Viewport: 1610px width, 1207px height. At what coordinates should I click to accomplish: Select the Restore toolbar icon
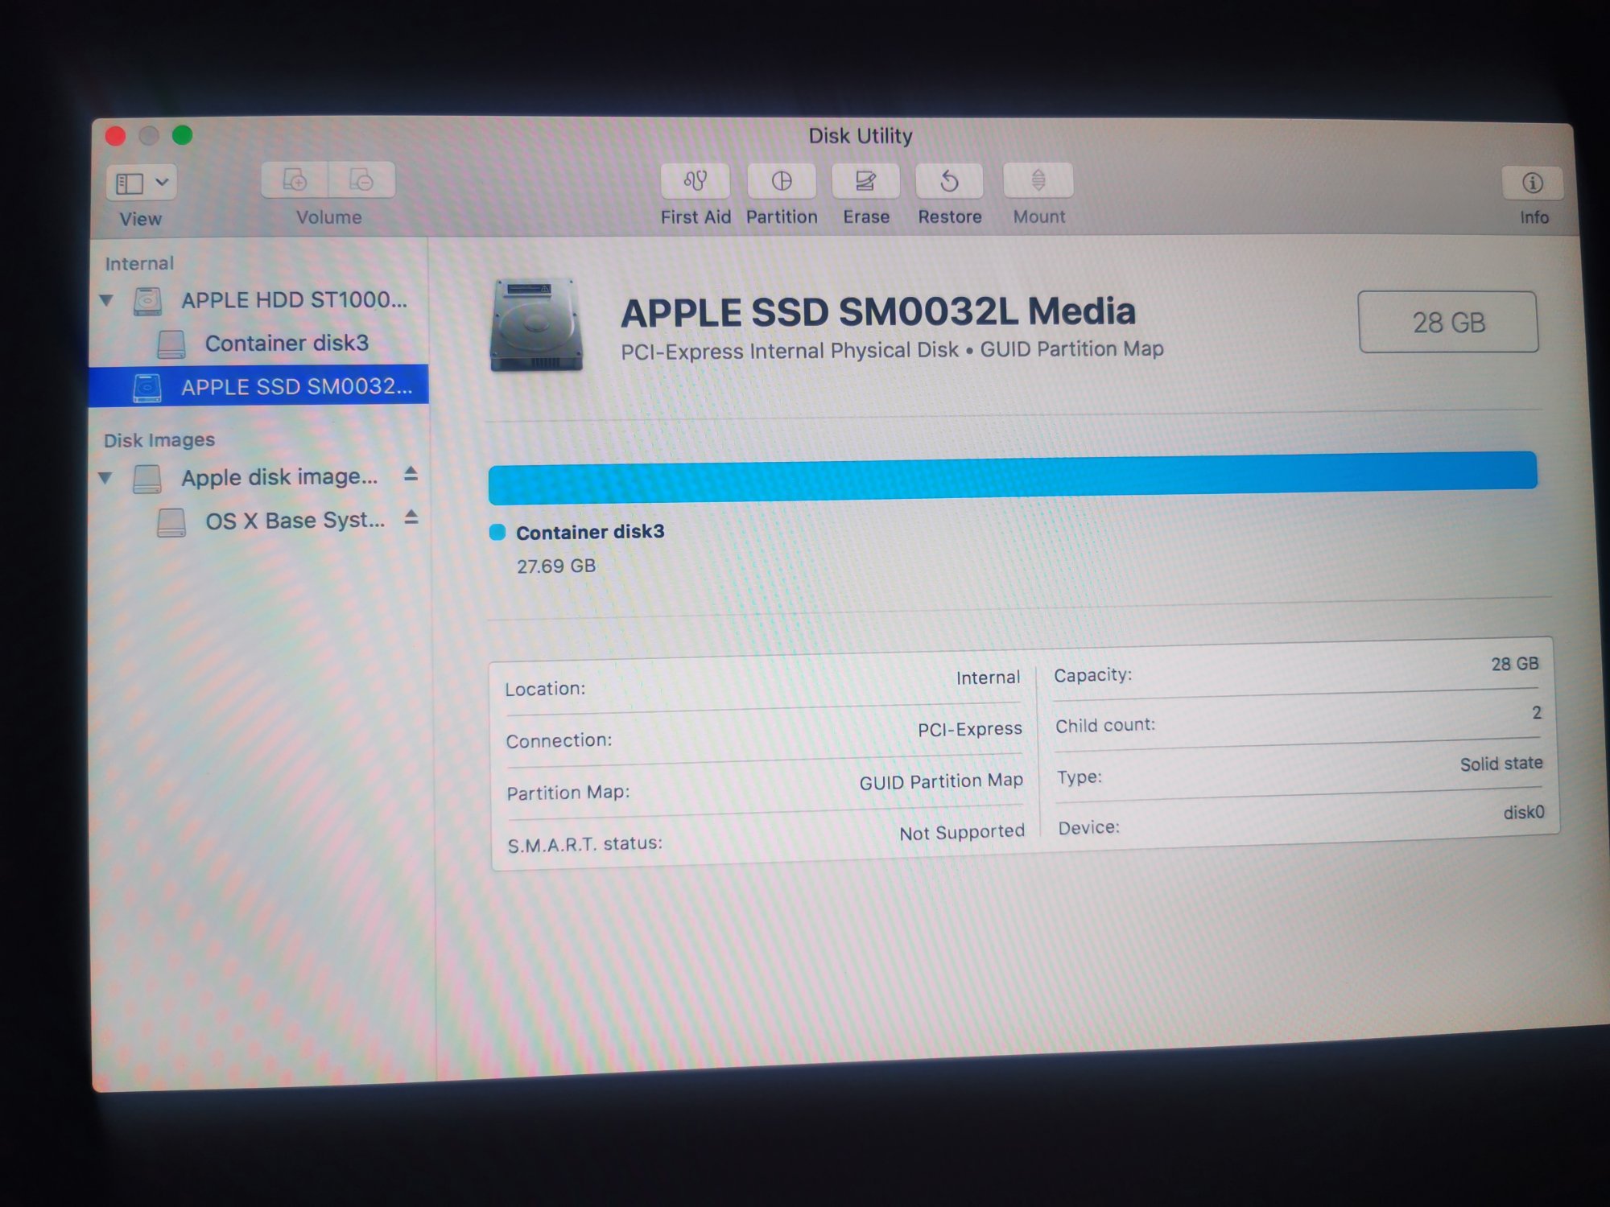pyautogui.click(x=949, y=181)
